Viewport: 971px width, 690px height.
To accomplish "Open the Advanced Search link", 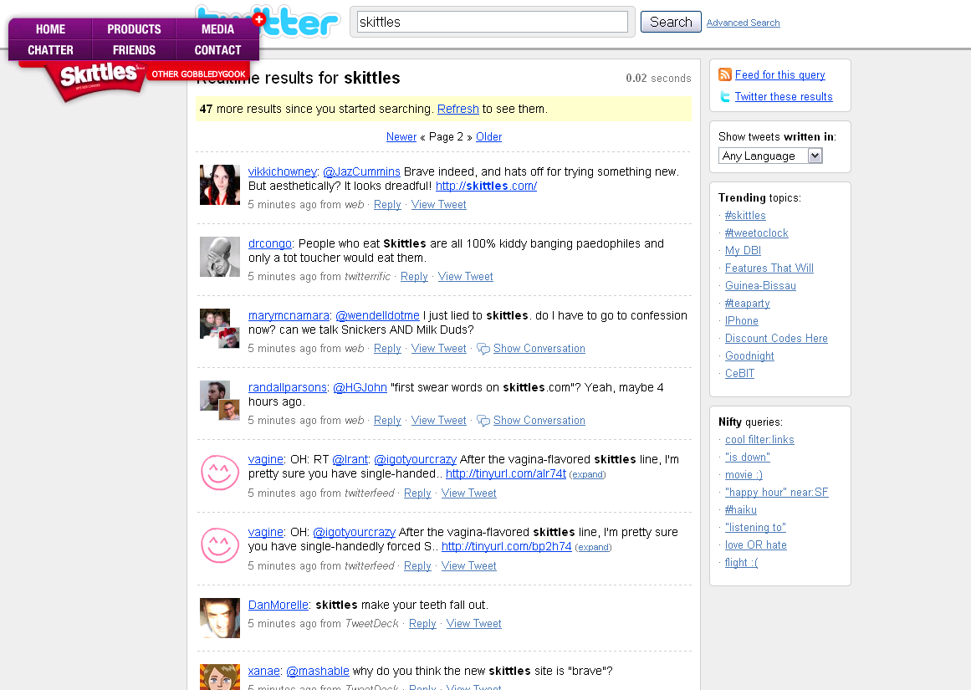I will [743, 23].
